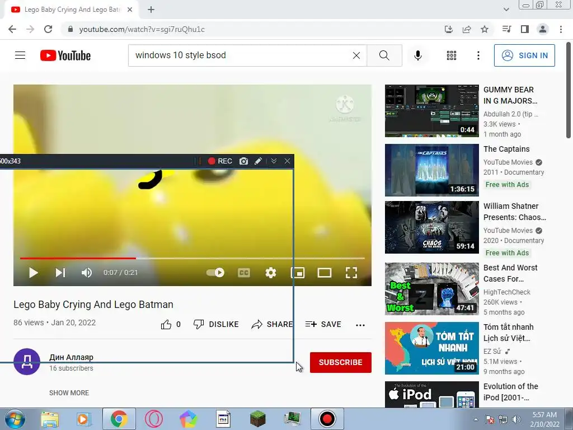Toggle theater mode
This screenshot has height=430, width=573.
click(x=325, y=273)
